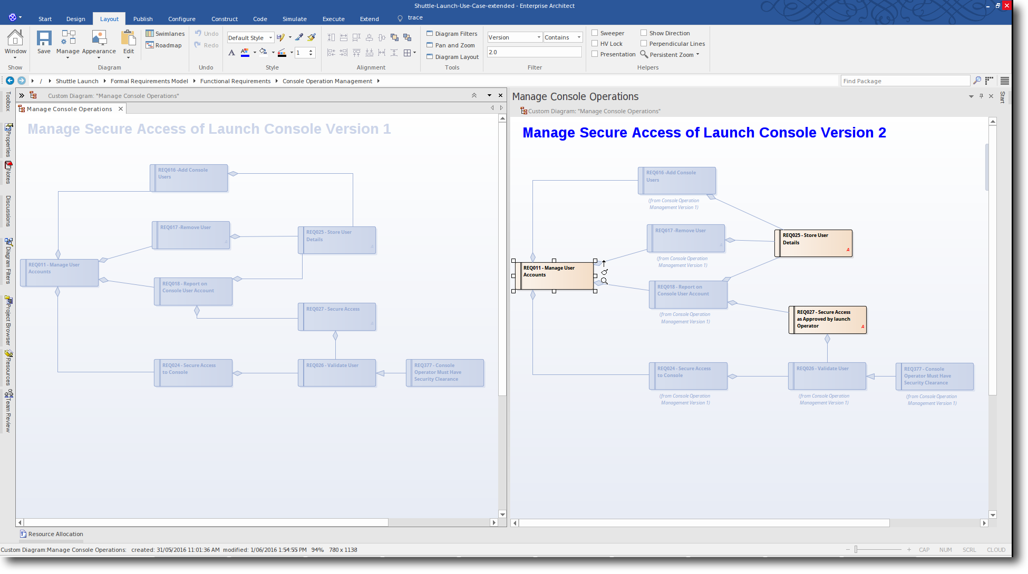Check the Perpendicular Lines option

[644, 44]
